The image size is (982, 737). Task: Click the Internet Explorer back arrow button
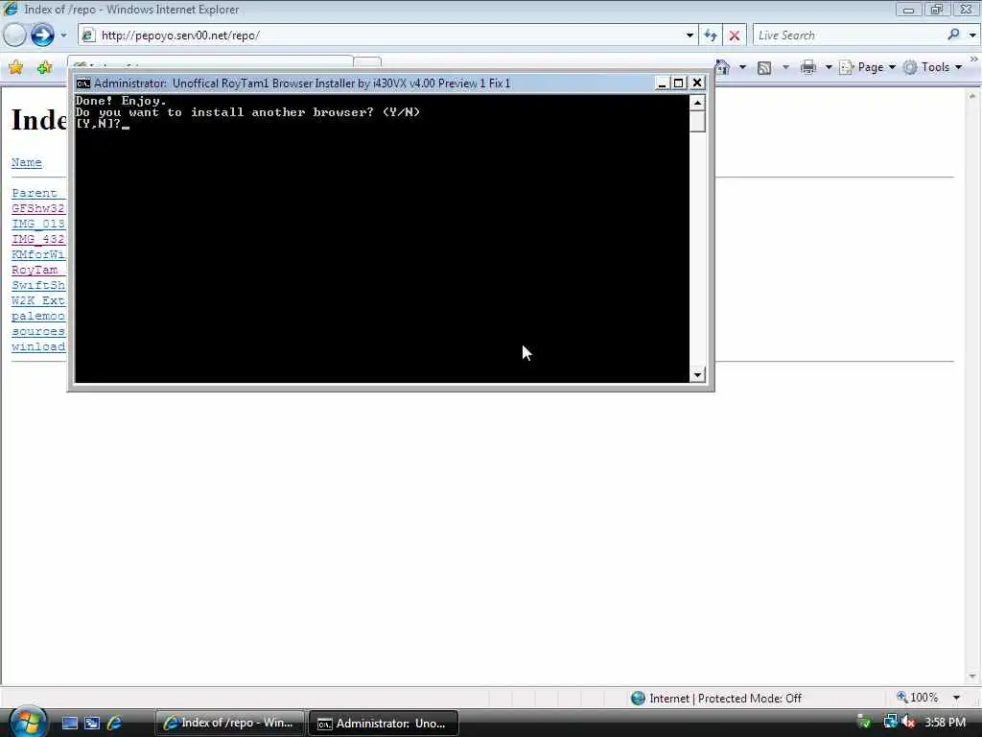pos(14,36)
